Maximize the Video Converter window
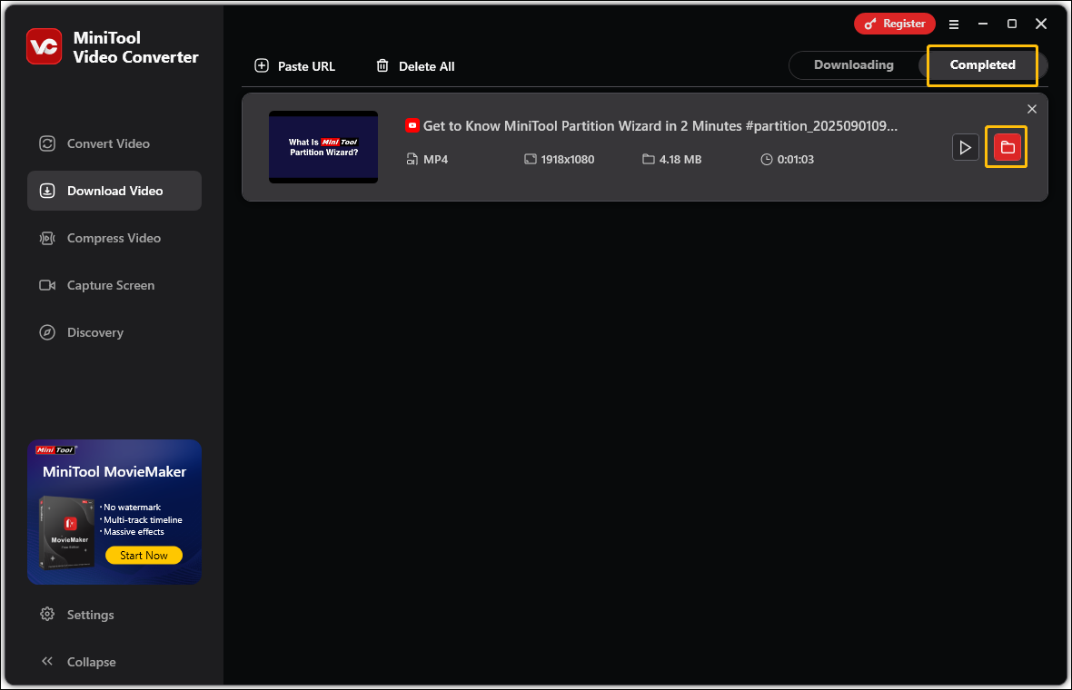This screenshot has width=1072, height=690. [1012, 24]
